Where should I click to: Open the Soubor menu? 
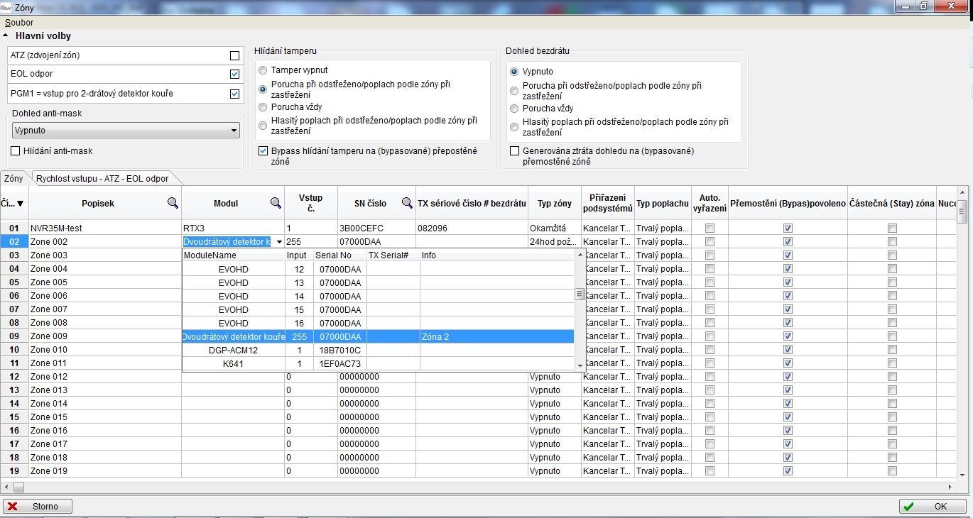point(19,23)
